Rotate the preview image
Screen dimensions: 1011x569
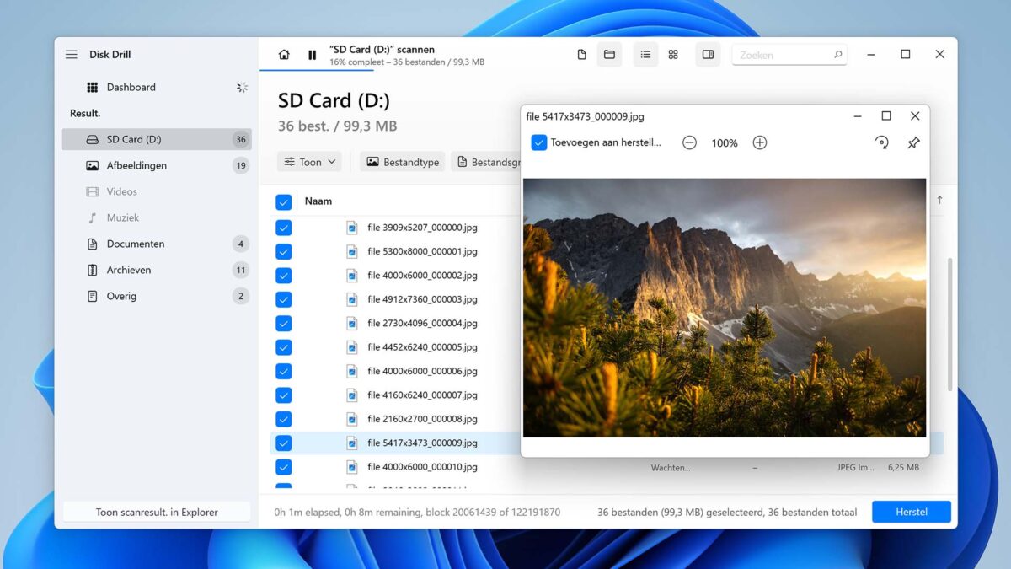881,143
